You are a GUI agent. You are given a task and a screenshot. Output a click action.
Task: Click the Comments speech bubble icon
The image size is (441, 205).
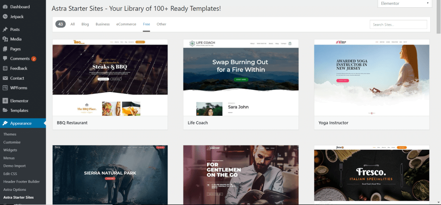tap(5, 59)
